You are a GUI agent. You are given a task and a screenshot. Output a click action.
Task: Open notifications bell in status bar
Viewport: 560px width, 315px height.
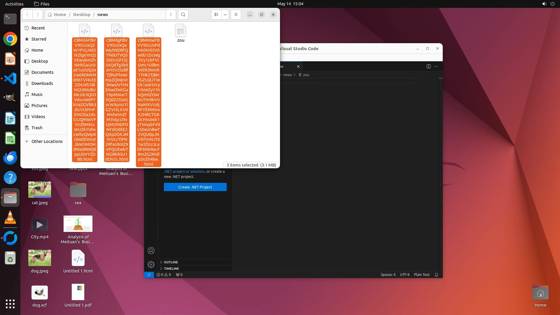436,275
